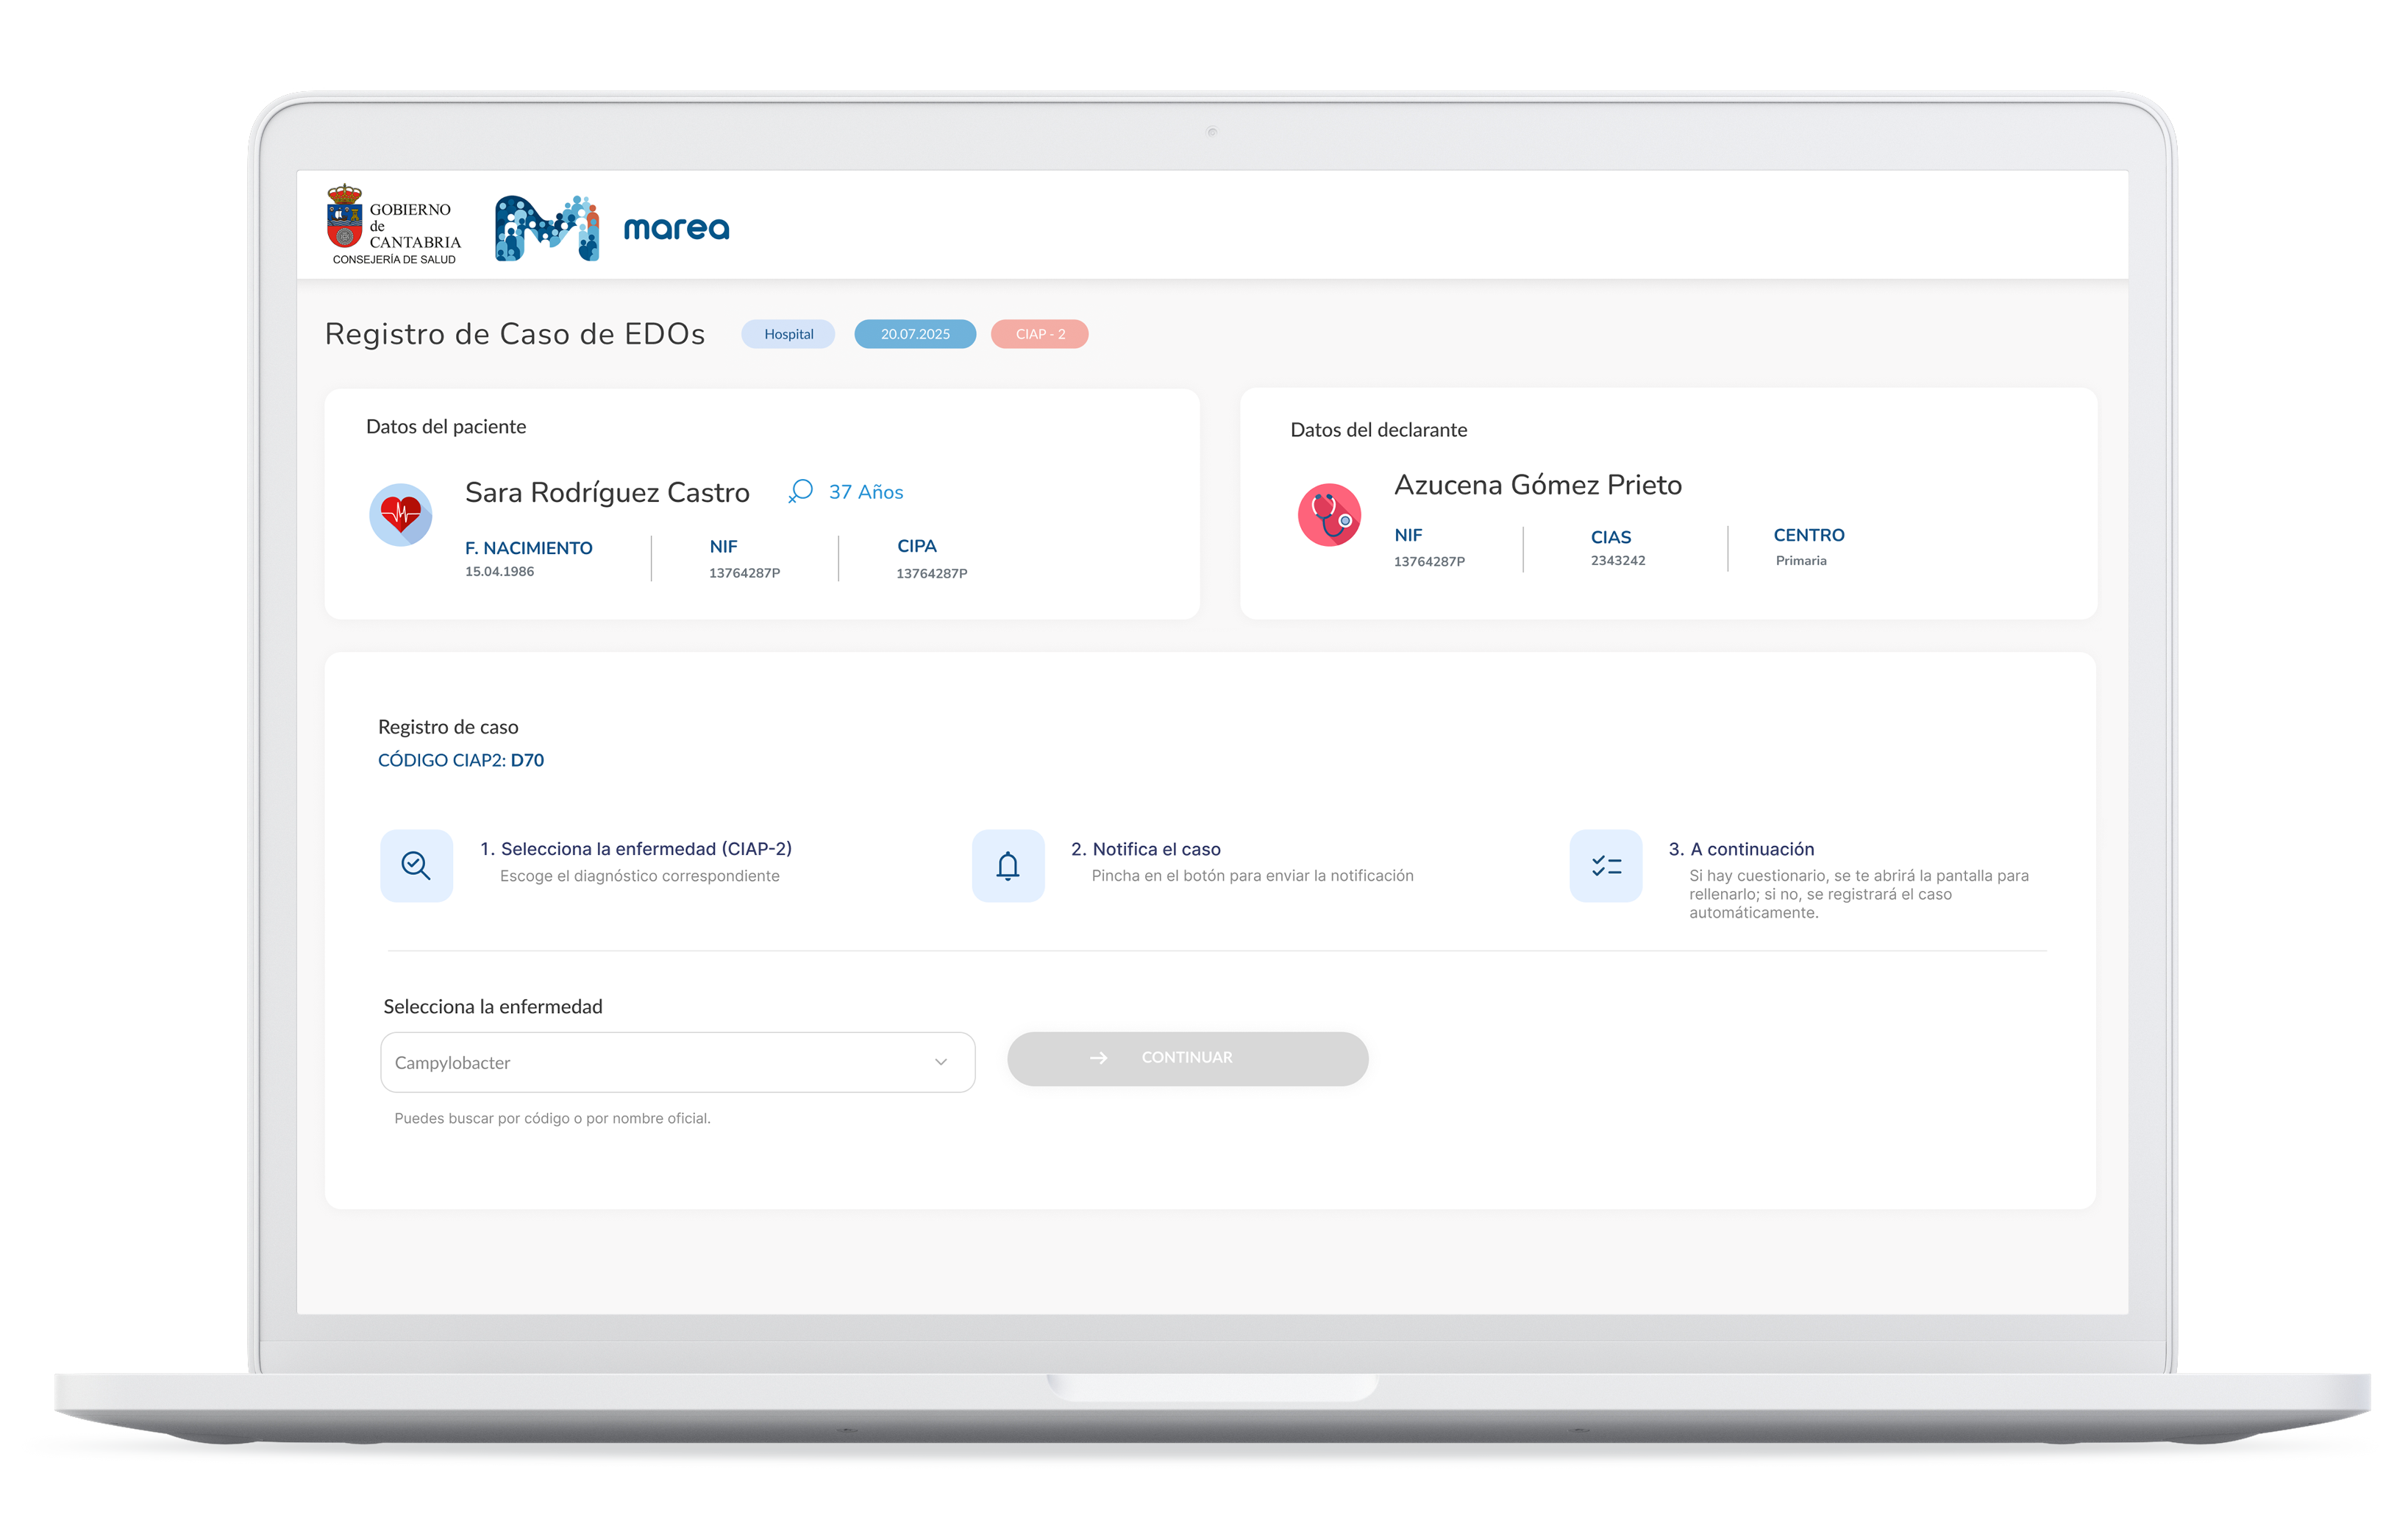2408x1515 pixels.
Task: Select the CIAP - 2 tag pill
Action: tap(1040, 334)
